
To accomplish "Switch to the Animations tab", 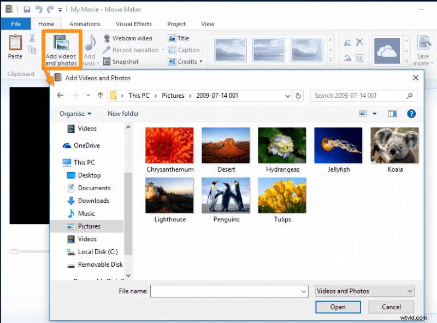I will (85, 24).
